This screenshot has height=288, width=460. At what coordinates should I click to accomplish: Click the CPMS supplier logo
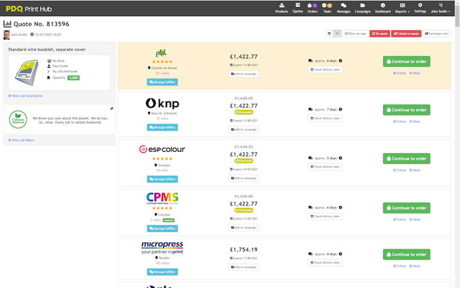pyautogui.click(x=162, y=198)
